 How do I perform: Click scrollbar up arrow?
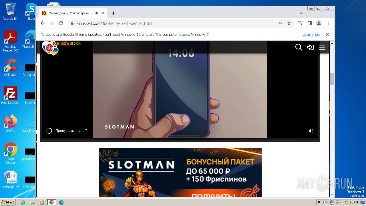click(332, 43)
